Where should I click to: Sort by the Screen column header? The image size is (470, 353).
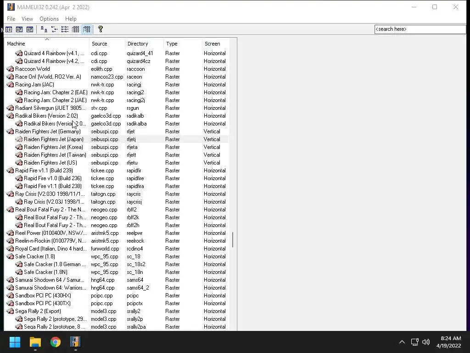(216, 44)
